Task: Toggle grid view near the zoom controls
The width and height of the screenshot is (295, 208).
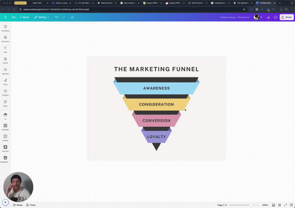Action: 279,205
